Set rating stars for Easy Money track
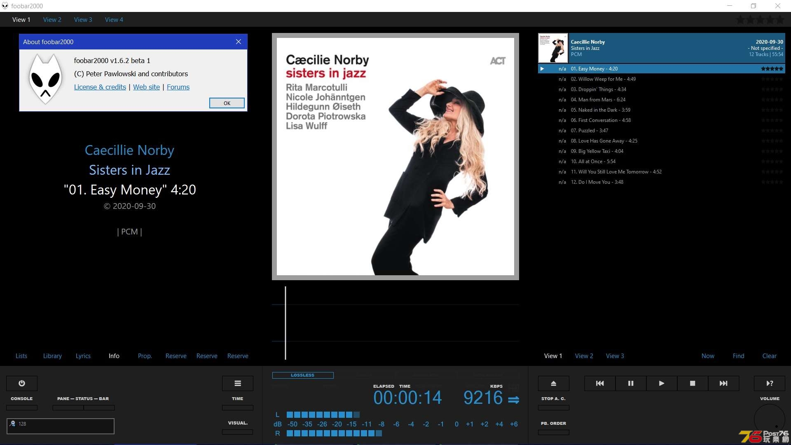Viewport: 791px width, 445px height. (x=772, y=69)
